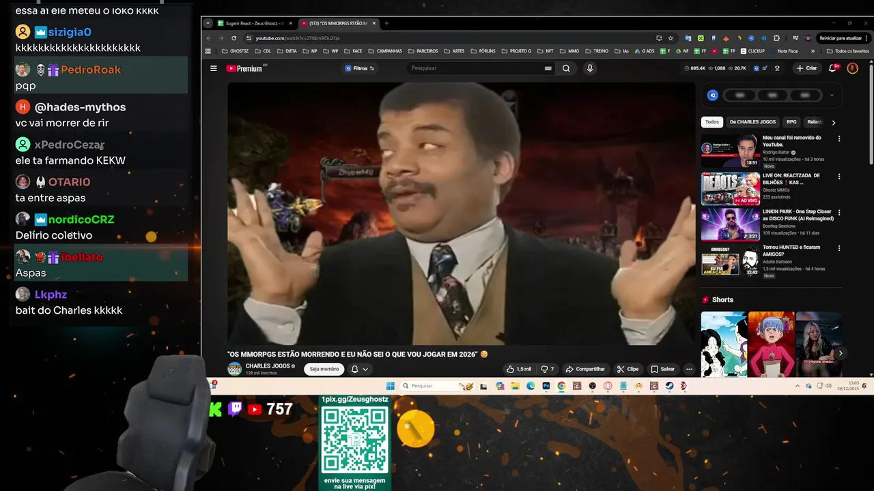The image size is (874, 491).
Task: Expand the vidIQ panel chevron
Action: (x=832, y=95)
